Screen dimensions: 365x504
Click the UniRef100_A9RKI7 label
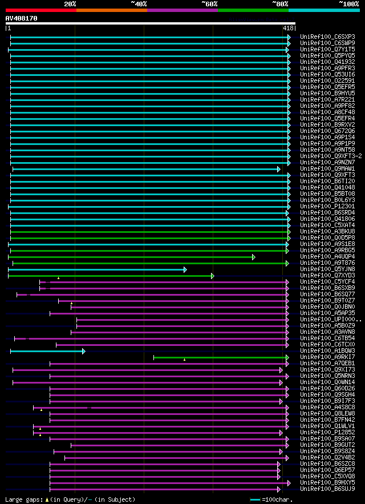point(327,357)
